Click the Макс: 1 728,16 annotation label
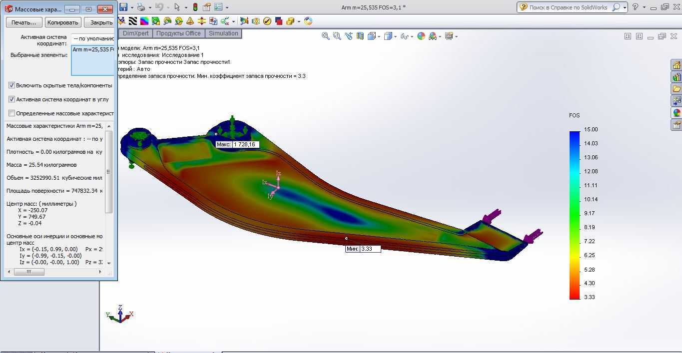 [x=237, y=144]
